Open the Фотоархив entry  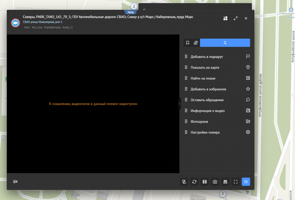217,121
